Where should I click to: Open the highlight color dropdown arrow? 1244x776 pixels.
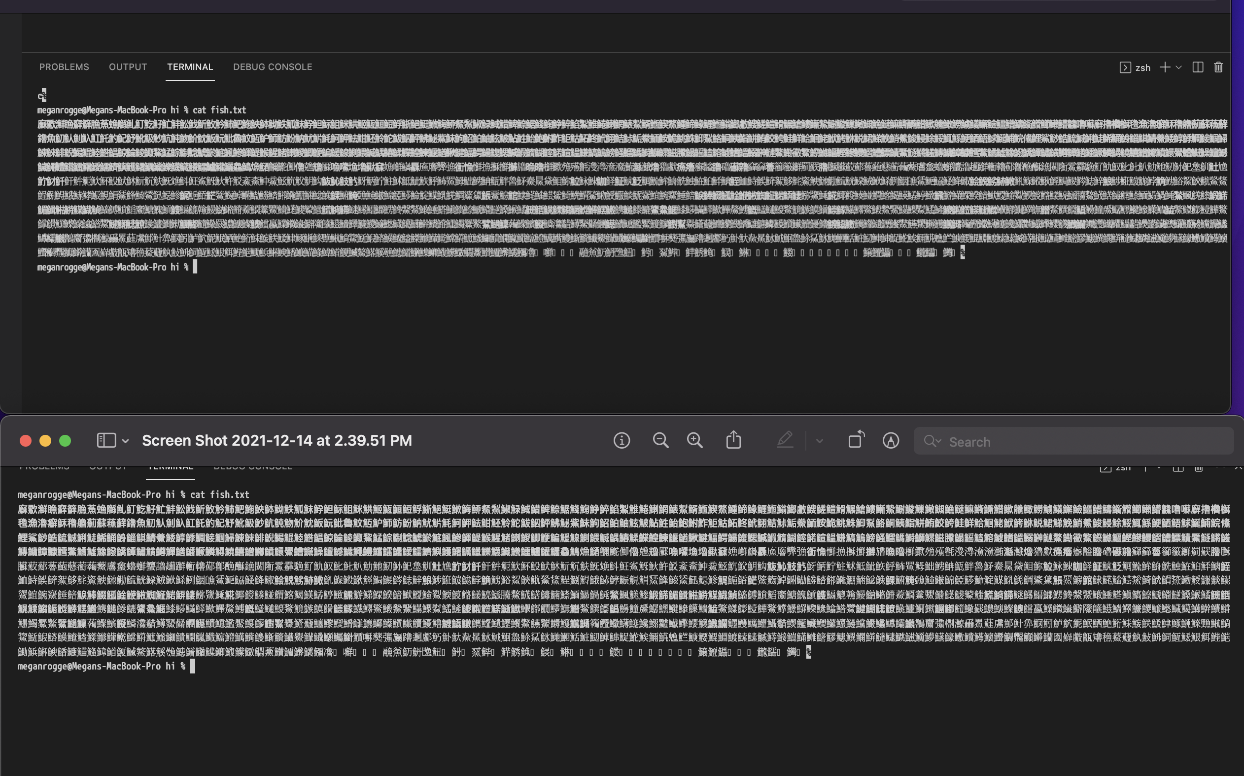(819, 440)
